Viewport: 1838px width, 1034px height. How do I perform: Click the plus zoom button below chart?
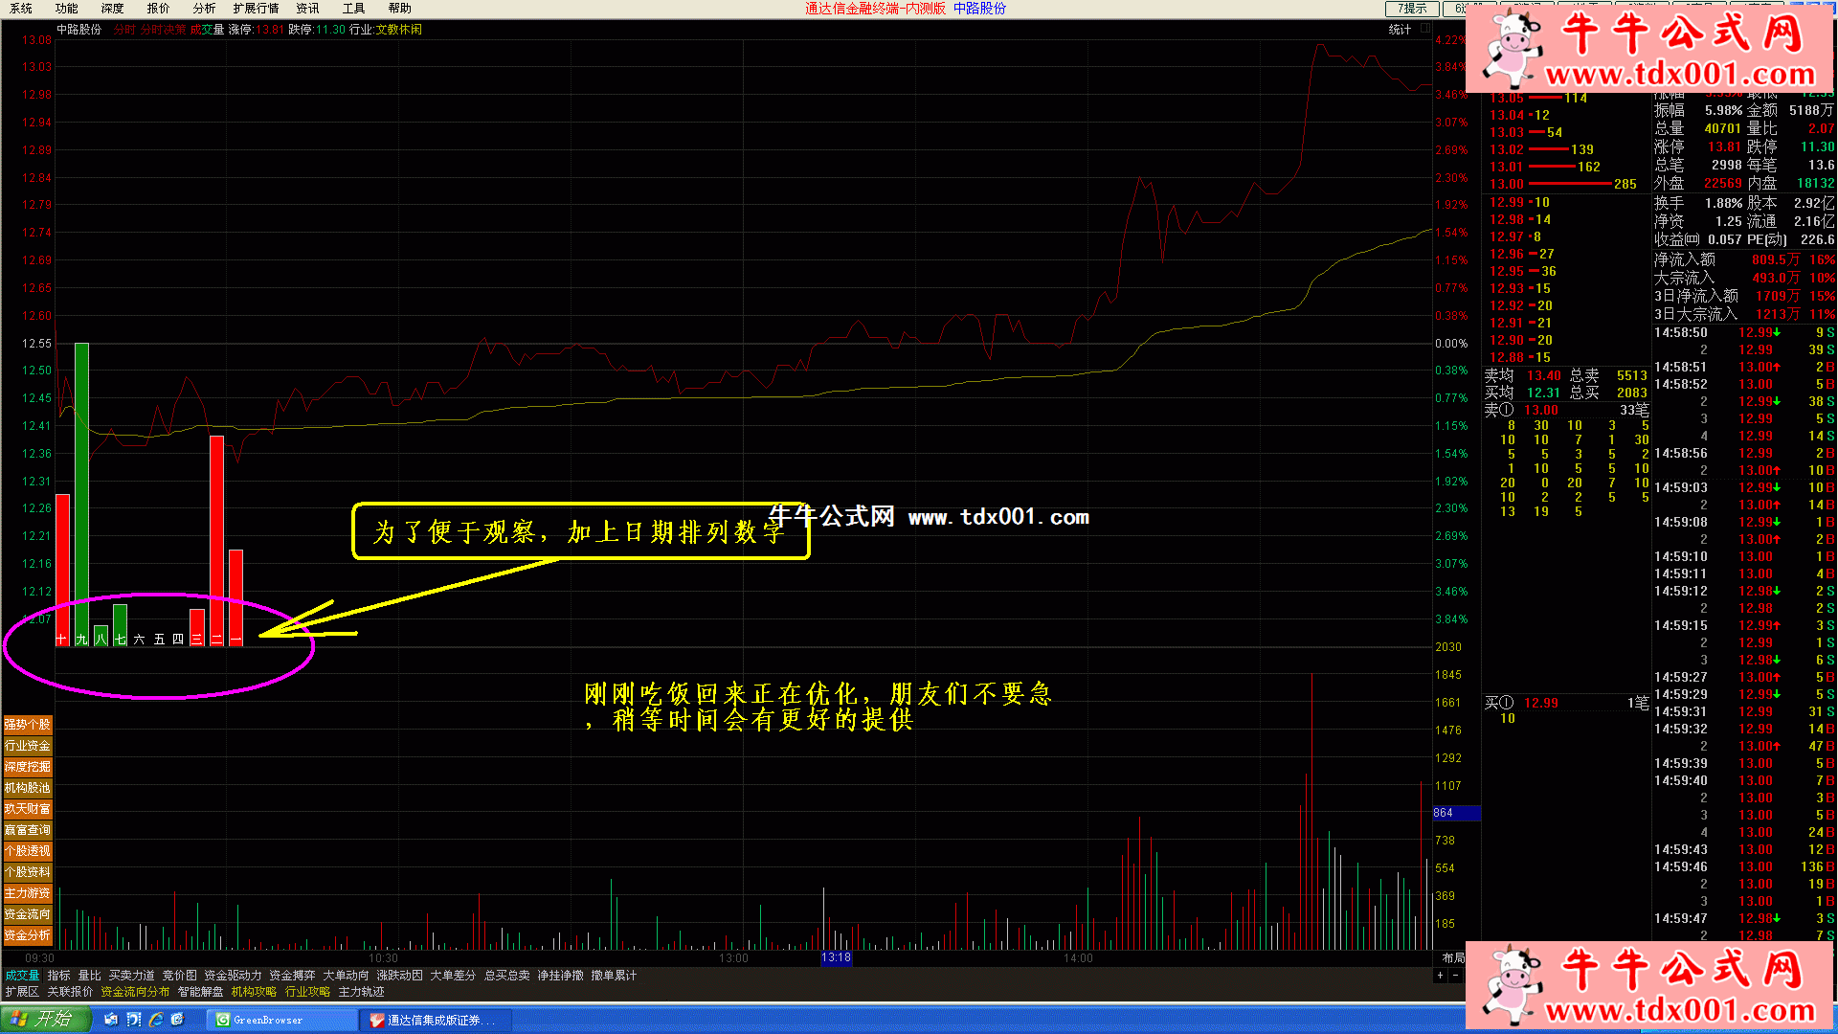(x=1440, y=976)
